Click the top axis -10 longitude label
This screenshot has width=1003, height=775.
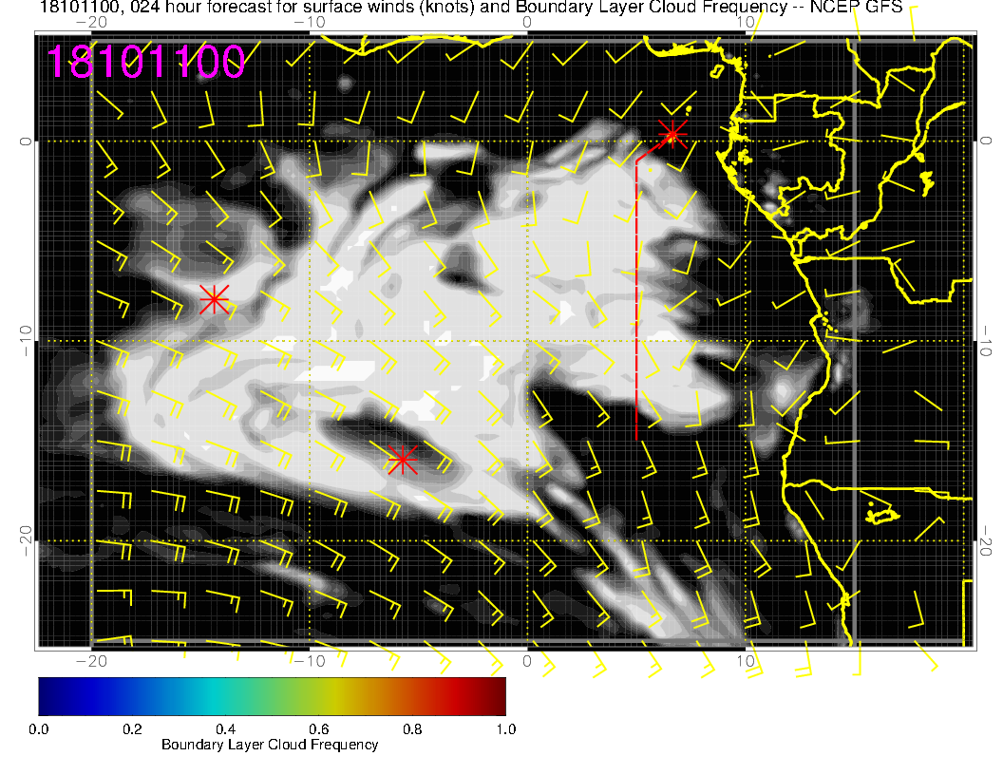[x=309, y=22]
